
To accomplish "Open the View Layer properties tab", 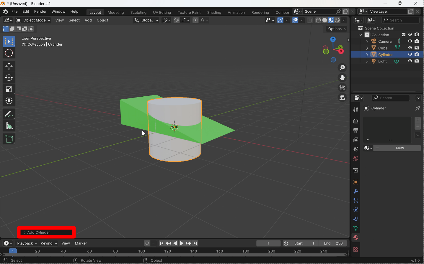I will 356,140.
